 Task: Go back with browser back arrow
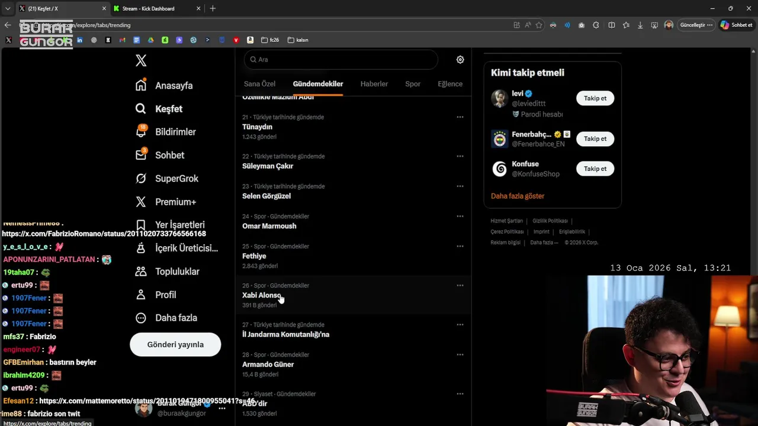[x=8, y=25]
